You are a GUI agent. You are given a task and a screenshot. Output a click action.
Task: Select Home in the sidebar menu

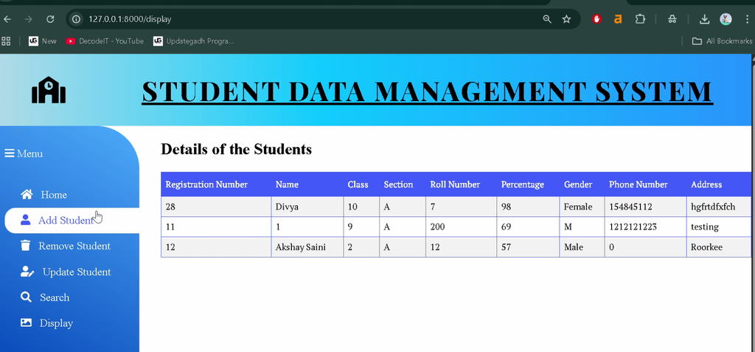[53, 195]
